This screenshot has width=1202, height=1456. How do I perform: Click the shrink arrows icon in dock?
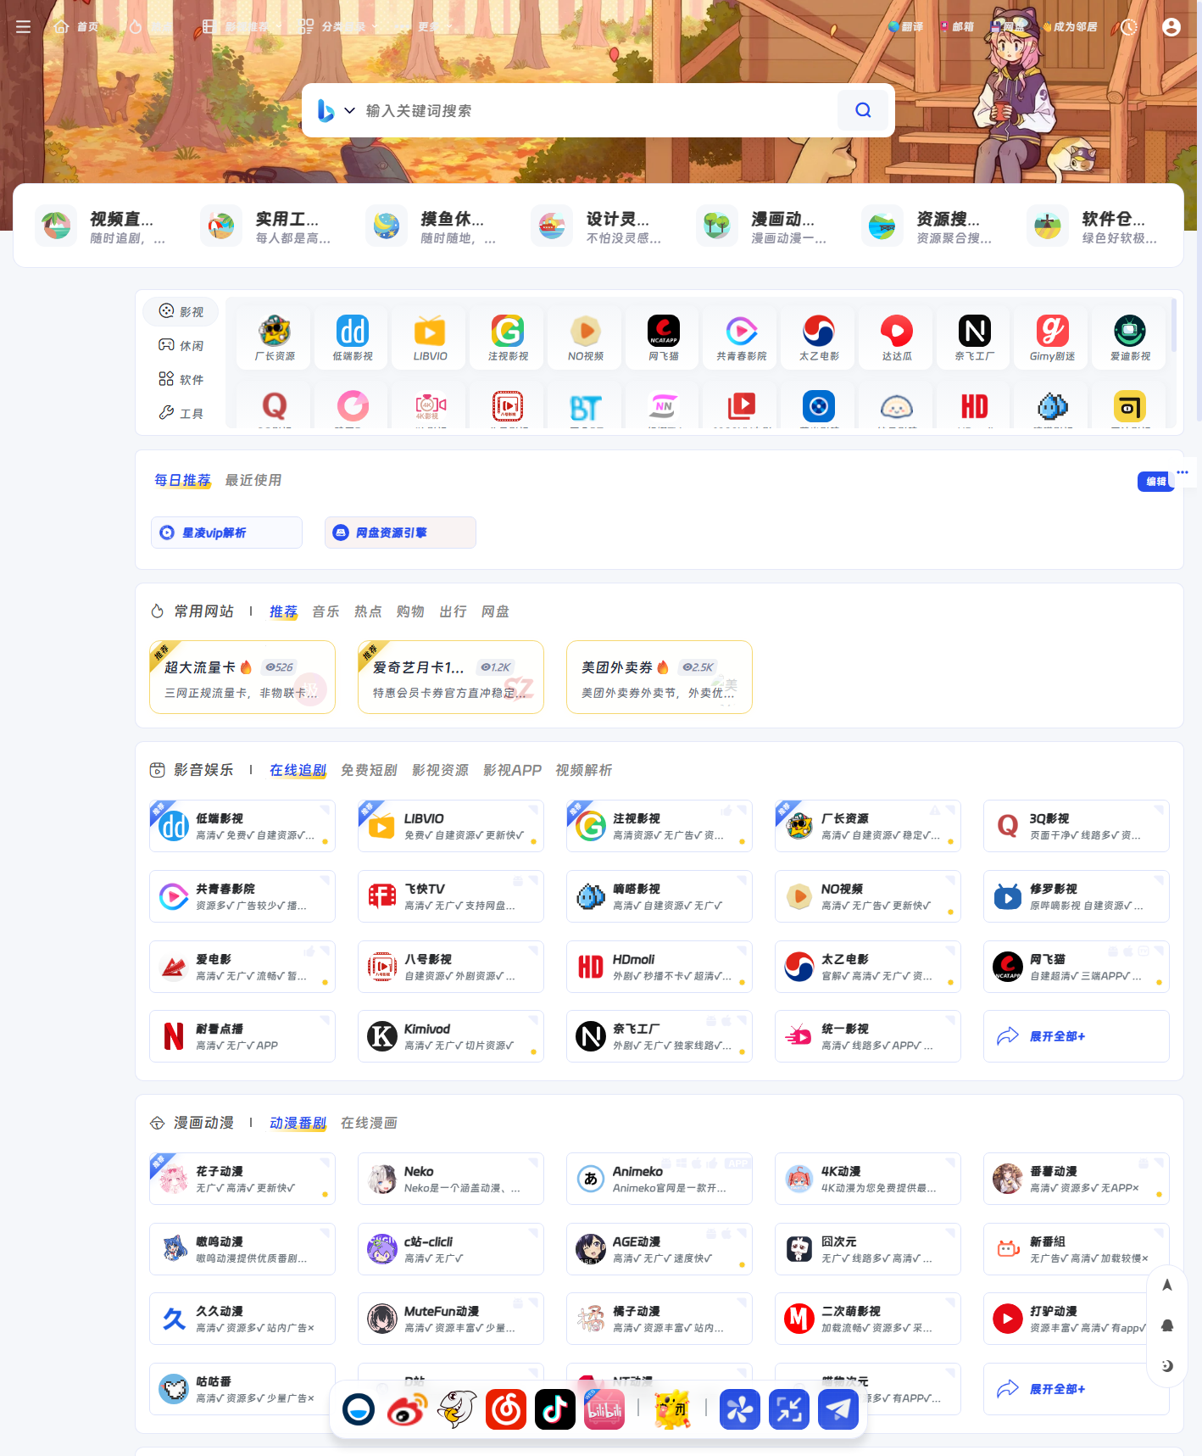789,1409
